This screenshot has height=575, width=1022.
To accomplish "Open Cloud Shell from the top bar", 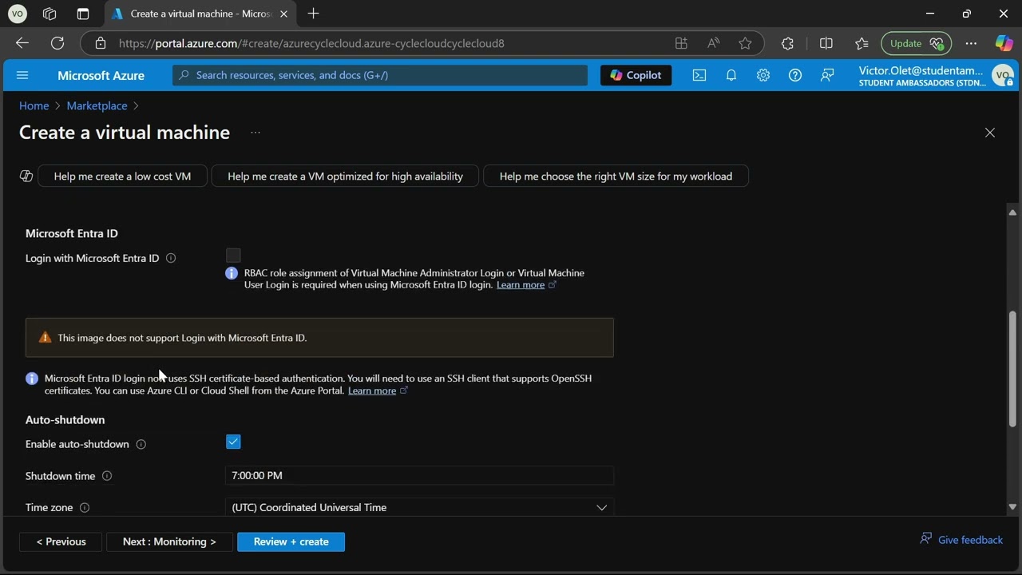I will 699,75.
